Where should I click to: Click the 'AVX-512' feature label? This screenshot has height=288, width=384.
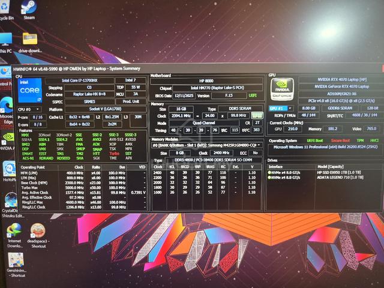(116, 139)
